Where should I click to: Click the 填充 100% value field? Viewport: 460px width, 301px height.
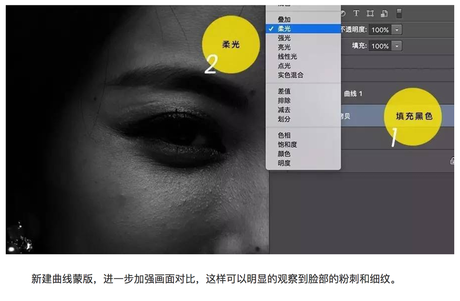click(380, 46)
